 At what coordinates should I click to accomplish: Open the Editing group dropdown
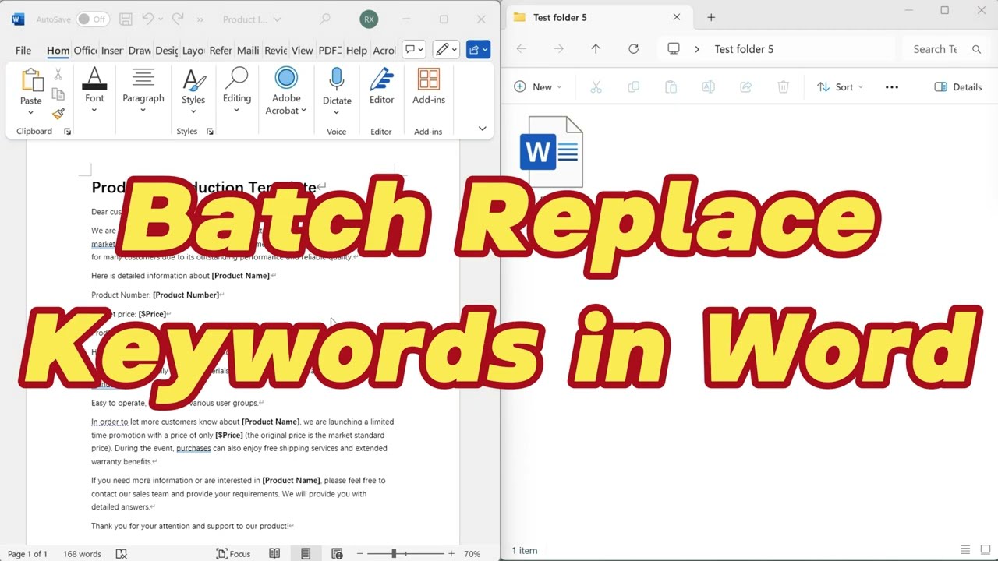(x=236, y=90)
